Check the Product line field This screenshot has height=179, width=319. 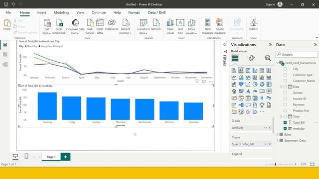point(285,110)
